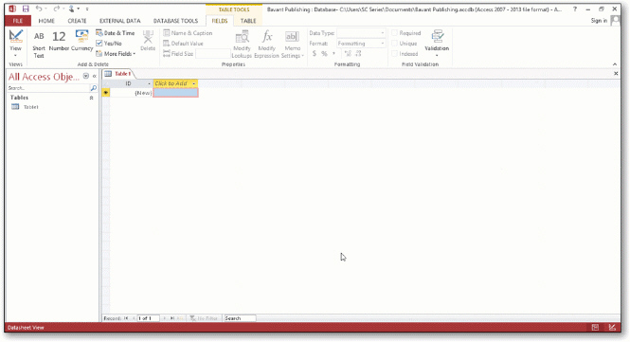Image resolution: width=630 pixels, height=342 pixels.
Task: Add a Currency field
Action: (82, 41)
